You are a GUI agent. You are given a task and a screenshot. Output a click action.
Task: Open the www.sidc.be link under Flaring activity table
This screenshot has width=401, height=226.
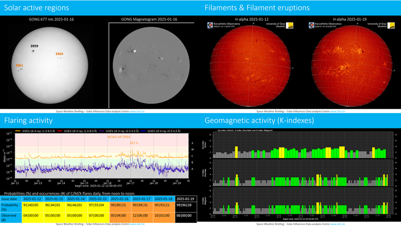pyautogui.click(x=137, y=224)
